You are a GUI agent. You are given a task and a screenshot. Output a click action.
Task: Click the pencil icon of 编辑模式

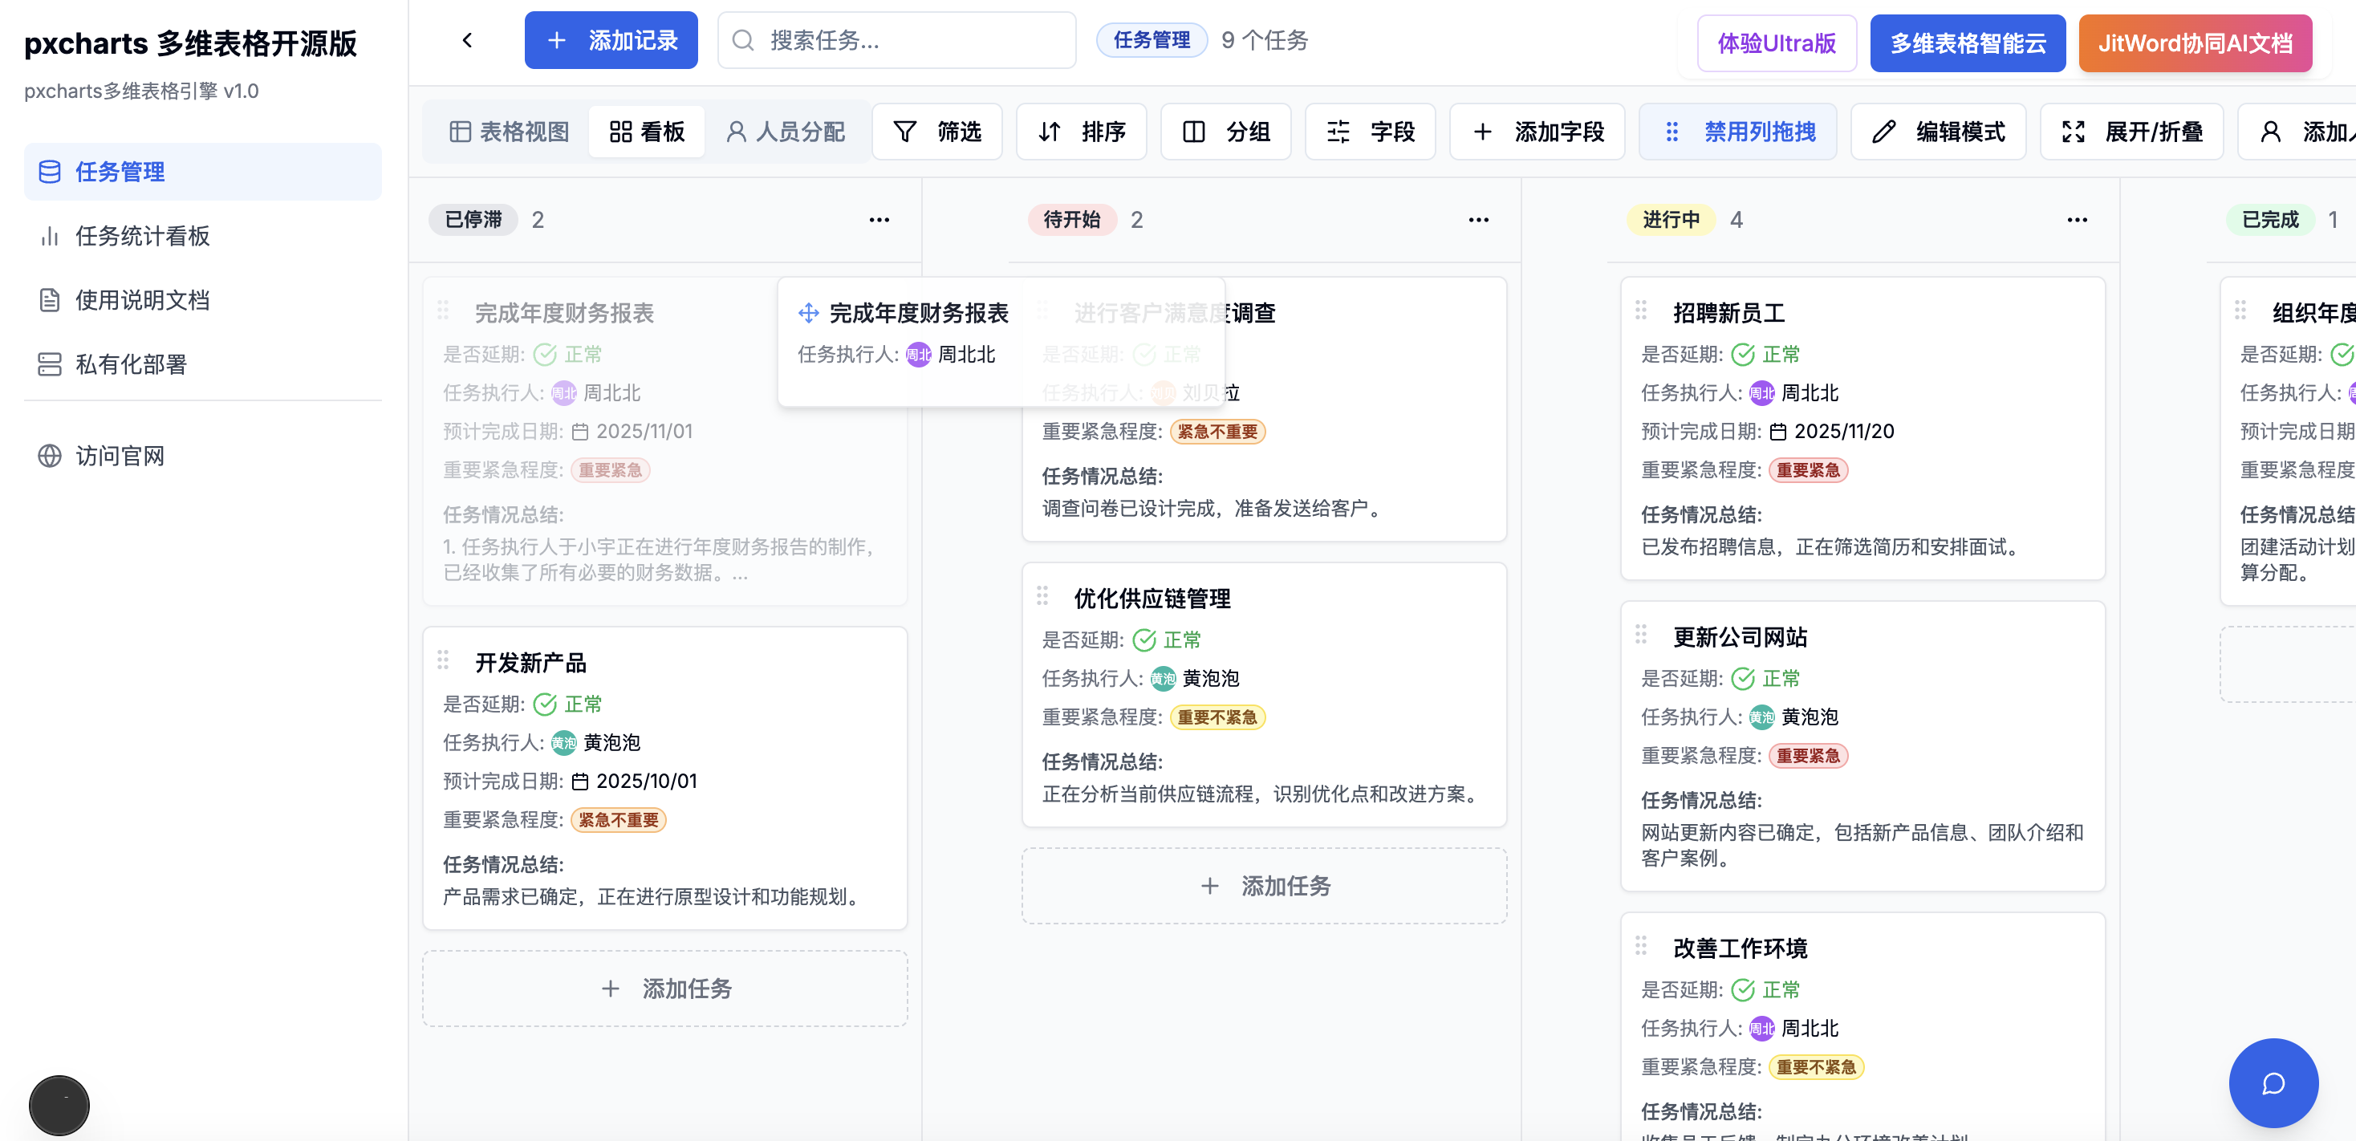point(1883,132)
